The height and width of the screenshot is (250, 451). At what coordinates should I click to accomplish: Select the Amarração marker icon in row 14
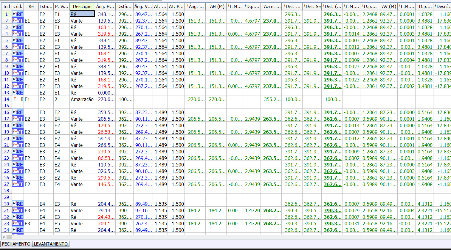coord(15,99)
